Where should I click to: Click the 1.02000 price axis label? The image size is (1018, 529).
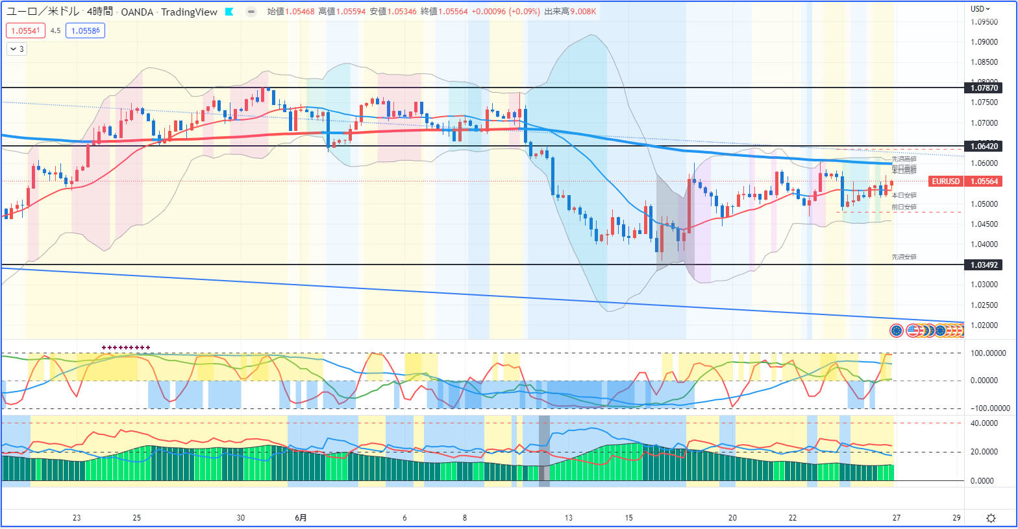click(x=984, y=325)
